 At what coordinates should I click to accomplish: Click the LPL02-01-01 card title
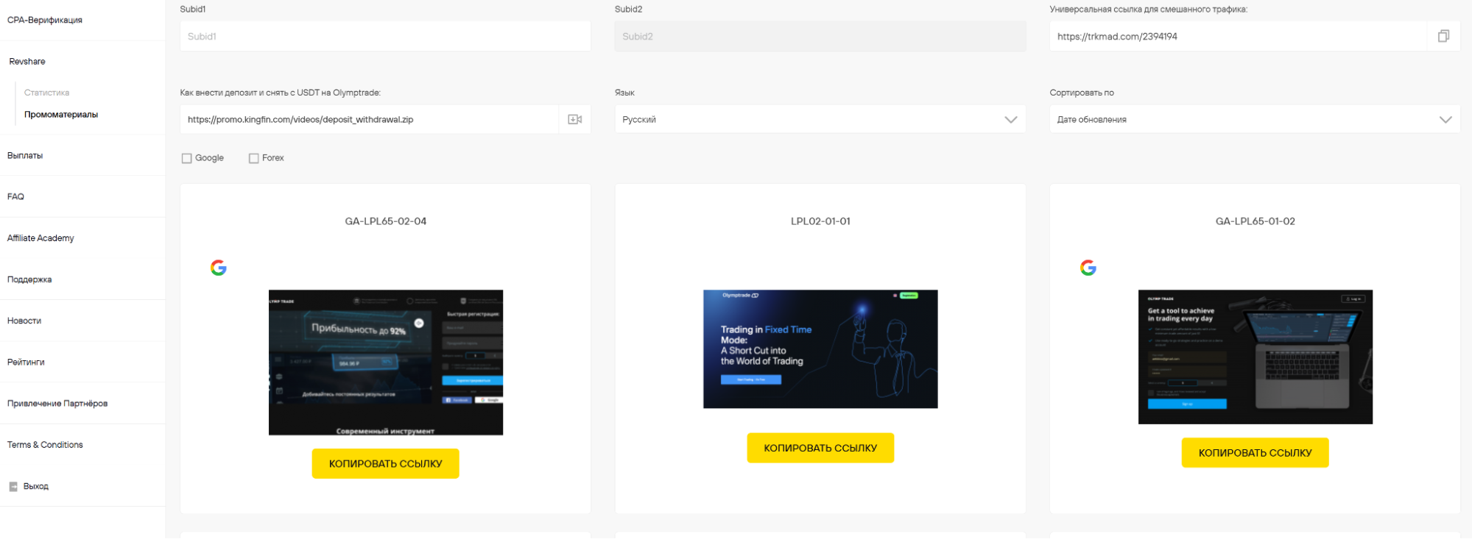pos(820,221)
